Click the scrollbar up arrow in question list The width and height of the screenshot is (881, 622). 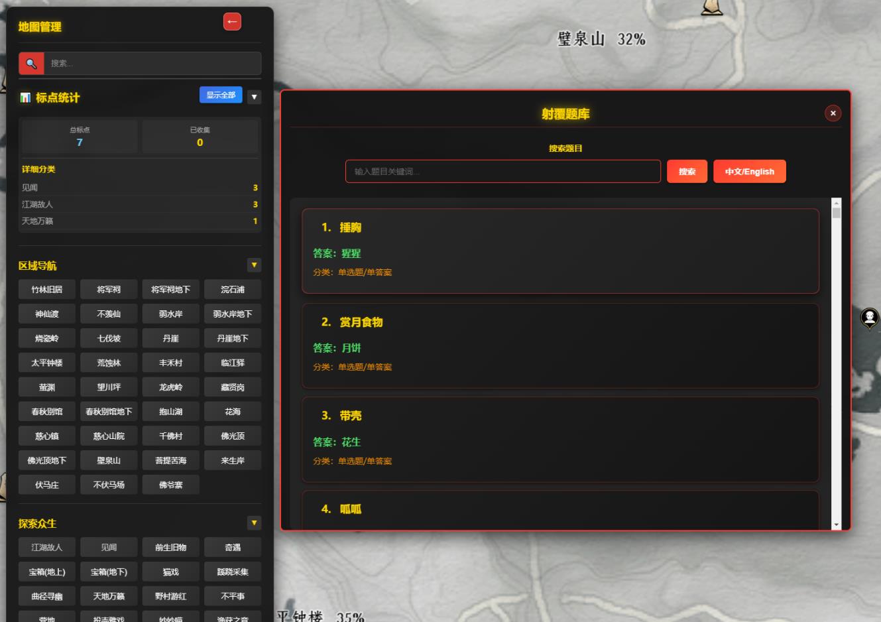pos(836,203)
